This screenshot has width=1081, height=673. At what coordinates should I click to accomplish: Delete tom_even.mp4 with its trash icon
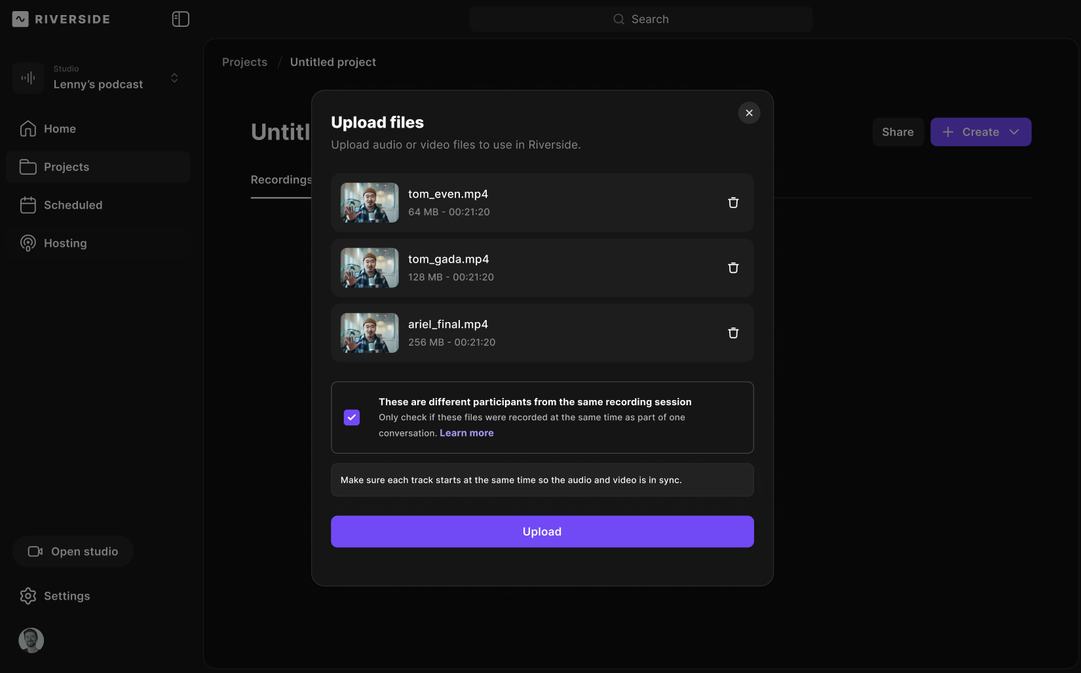coord(733,203)
